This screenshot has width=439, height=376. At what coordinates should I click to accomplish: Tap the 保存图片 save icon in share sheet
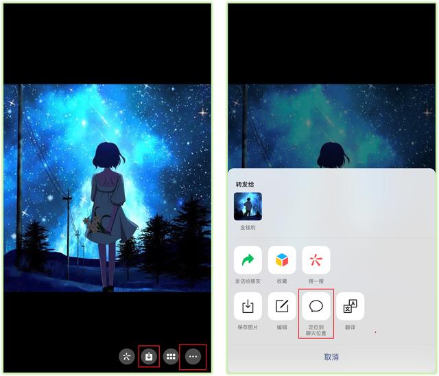pyautogui.click(x=248, y=306)
